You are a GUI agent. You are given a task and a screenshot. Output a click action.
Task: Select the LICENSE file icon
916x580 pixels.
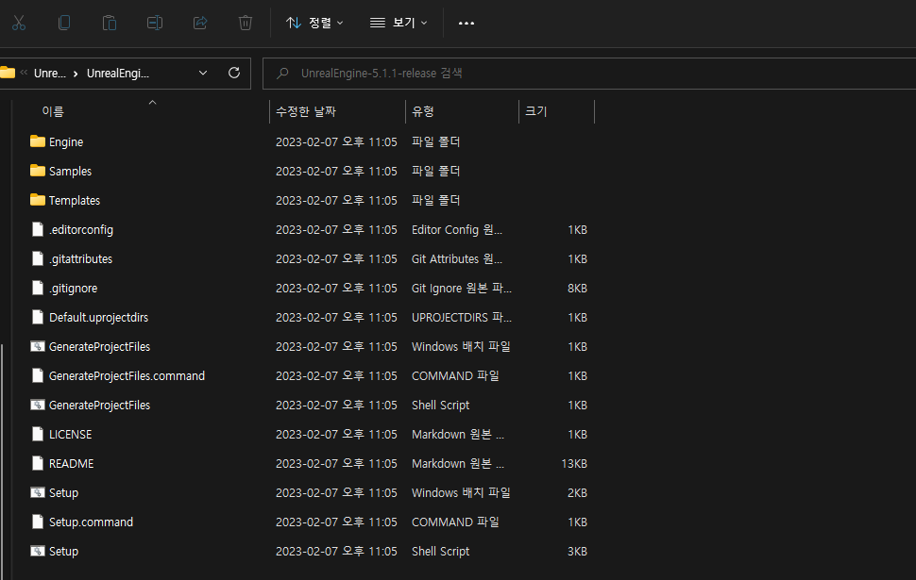38,434
